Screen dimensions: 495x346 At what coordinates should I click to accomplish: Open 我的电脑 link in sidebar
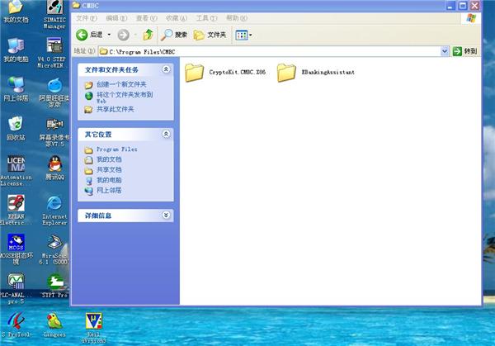coord(109,180)
